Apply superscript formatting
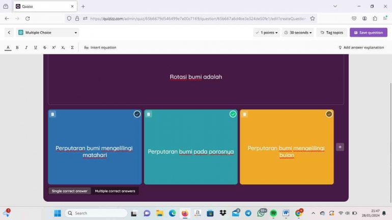The image size is (392, 220). point(54,47)
